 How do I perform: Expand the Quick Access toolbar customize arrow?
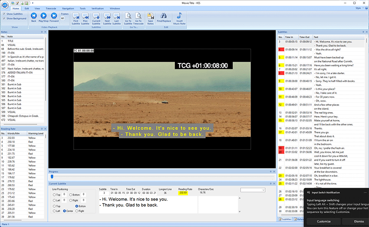pos(32,3)
